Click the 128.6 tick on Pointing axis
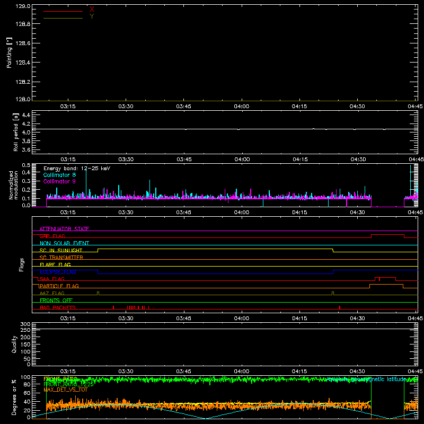Image resolution: width=424 pixels, height=424 pixels. point(23,43)
